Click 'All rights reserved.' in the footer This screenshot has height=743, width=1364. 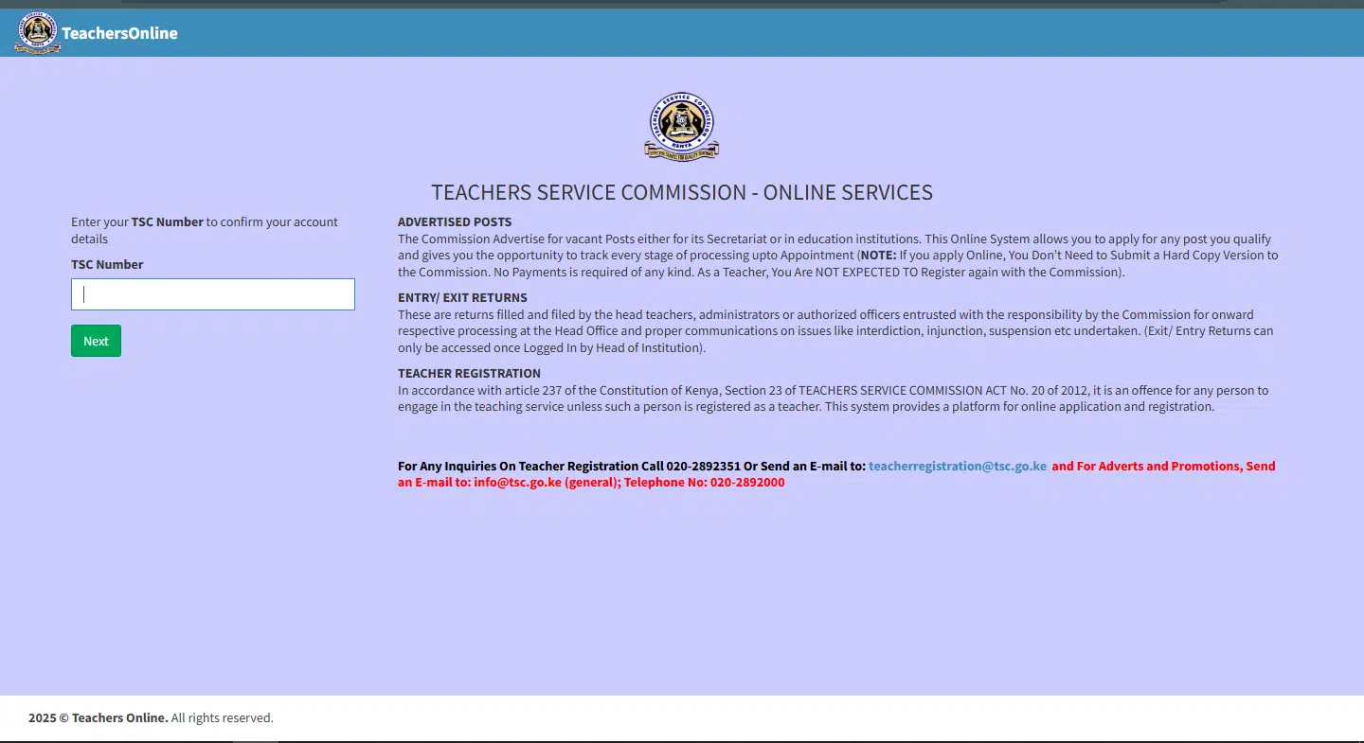(x=223, y=717)
